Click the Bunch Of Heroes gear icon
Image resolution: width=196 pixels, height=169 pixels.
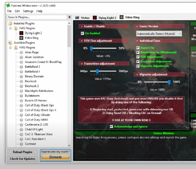point(21,100)
